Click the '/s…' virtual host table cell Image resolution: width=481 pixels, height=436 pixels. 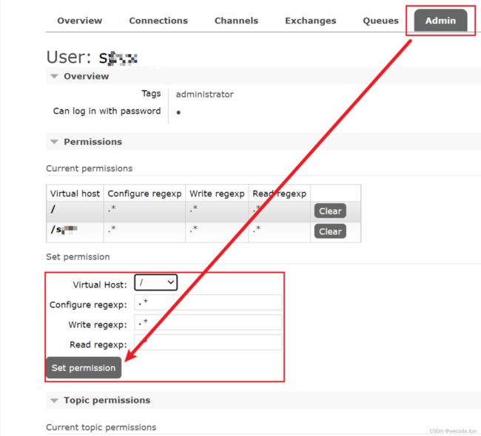point(75,232)
